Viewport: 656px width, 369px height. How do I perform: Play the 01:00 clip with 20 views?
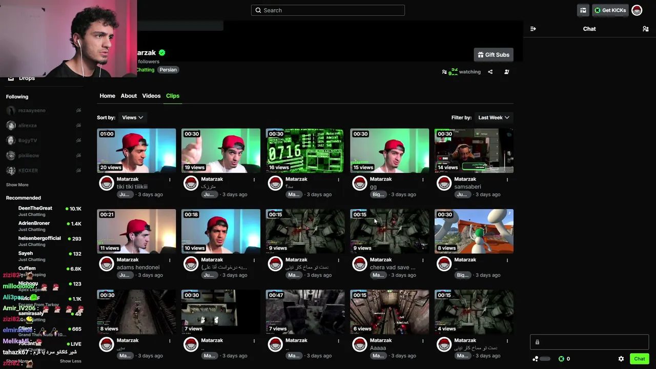pyautogui.click(x=136, y=151)
